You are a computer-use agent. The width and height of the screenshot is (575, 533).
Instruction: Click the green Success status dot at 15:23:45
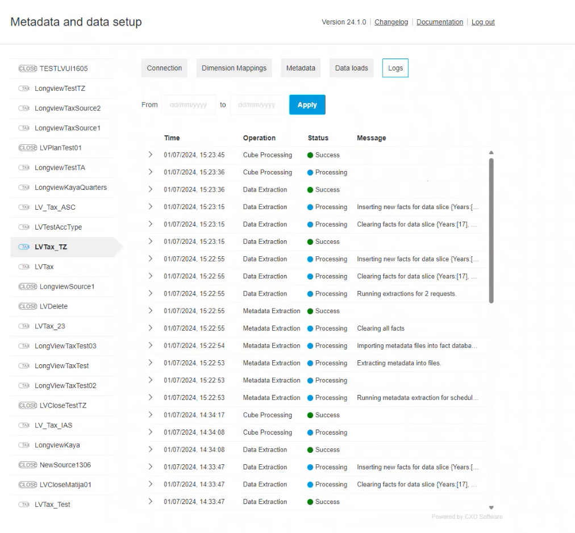[x=310, y=155]
